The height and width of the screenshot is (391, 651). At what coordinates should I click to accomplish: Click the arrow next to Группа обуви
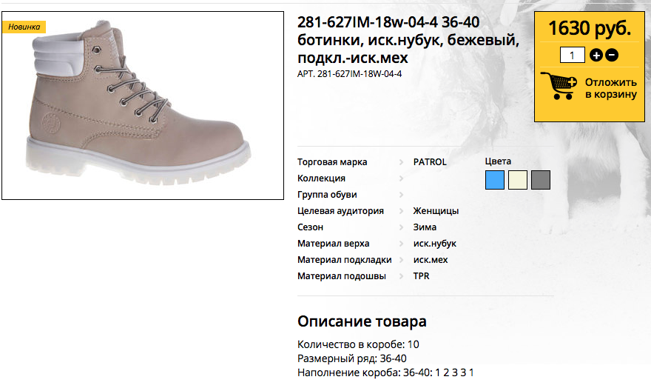(x=401, y=195)
